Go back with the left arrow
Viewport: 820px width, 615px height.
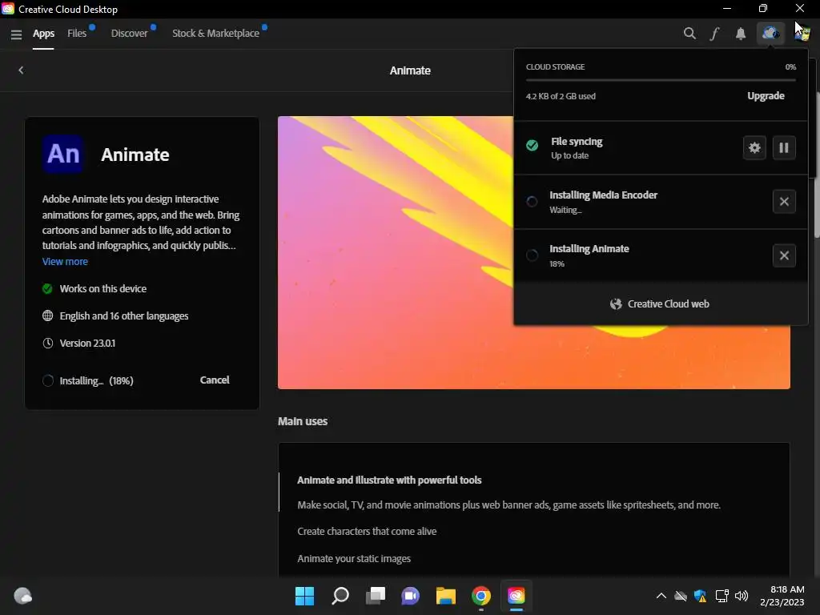click(x=21, y=70)
